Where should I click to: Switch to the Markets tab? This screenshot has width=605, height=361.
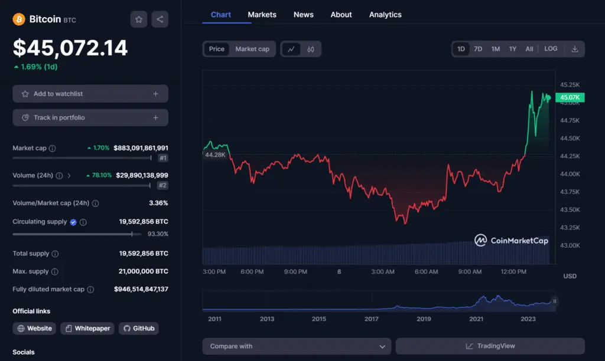click(262, 14)
